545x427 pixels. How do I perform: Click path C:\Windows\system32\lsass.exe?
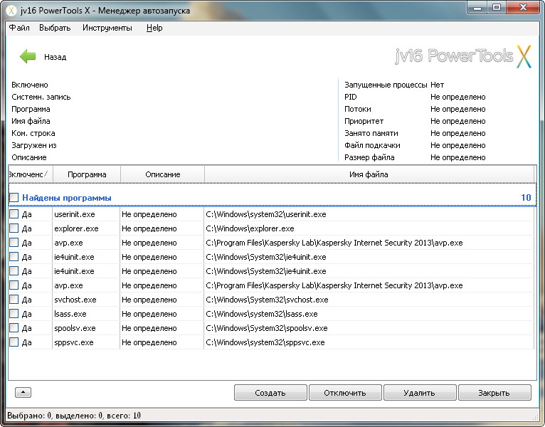click(x=262, y=314)
